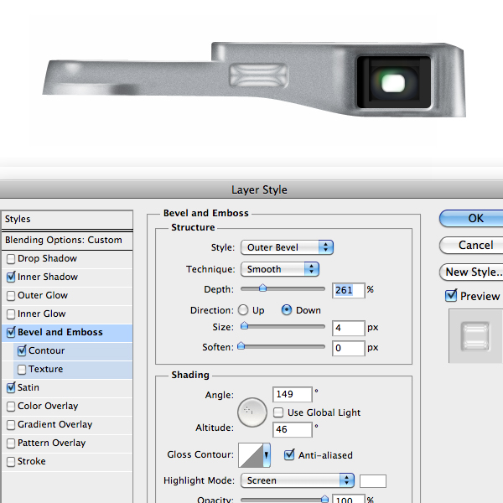The image size is (503, 503).
Task: Click the Altitude field showing 46
Action: pyautogui.click(x=293, y=429)
